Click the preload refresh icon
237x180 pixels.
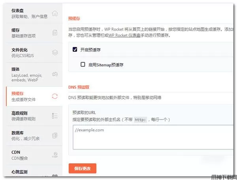[x=55, y=96]
